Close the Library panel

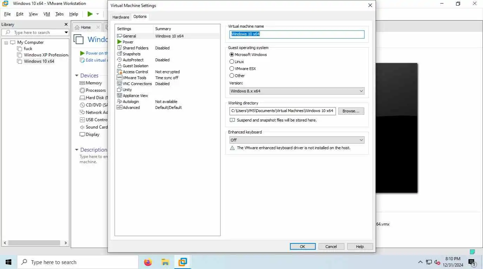(66, 25)
